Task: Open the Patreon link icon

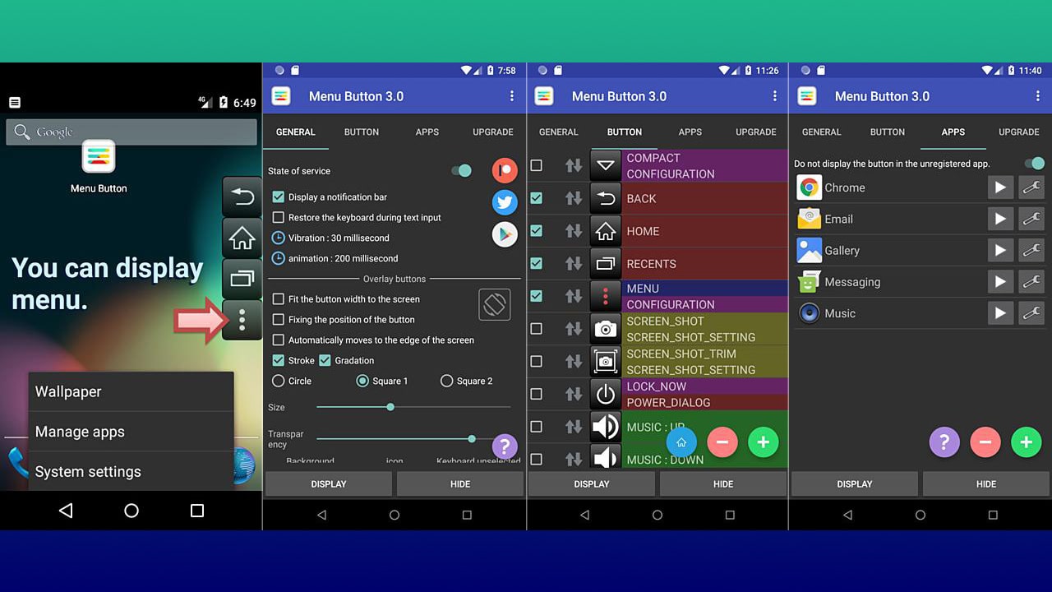Action: tap(505, 170)
